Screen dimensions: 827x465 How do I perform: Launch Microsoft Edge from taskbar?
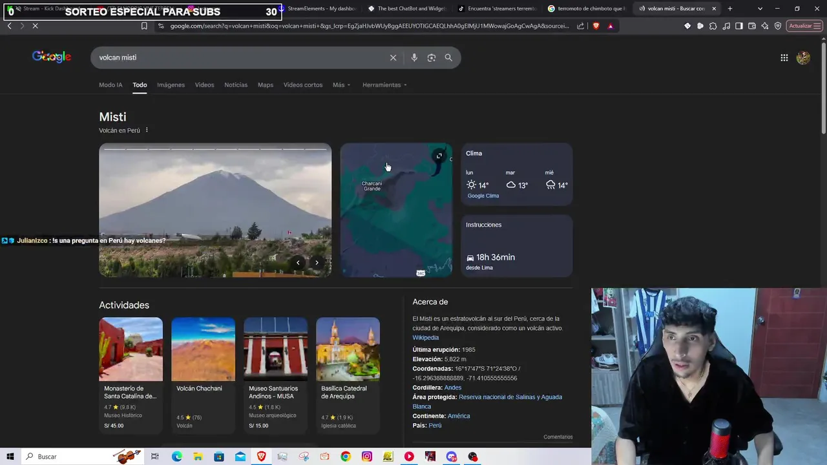pyautogui.click(x=176, y=457)
